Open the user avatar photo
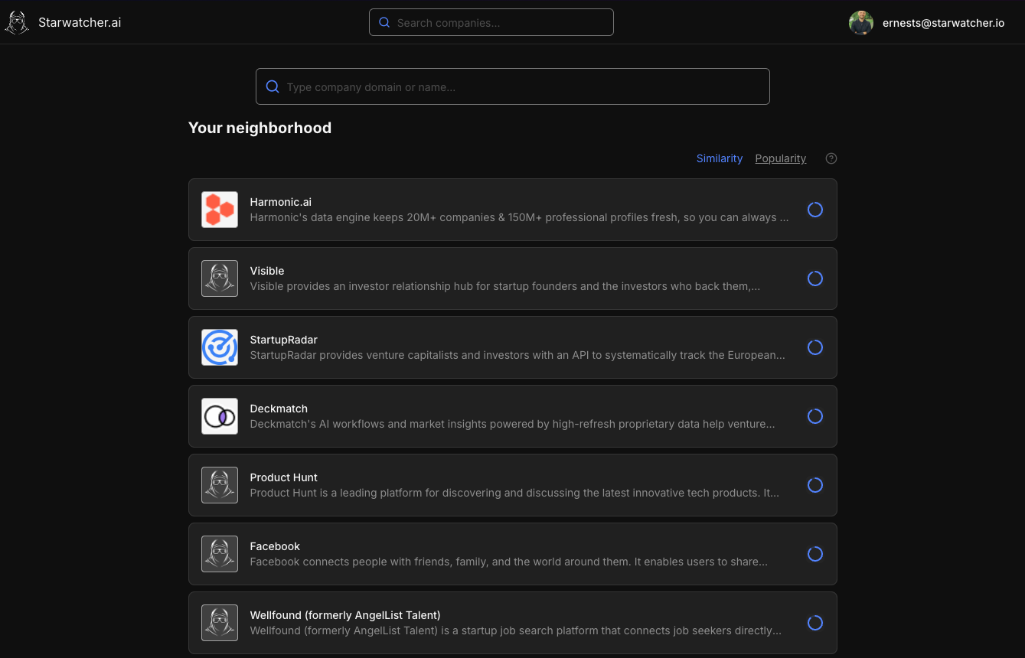The height and width of the screenshot is (658, 1025). point(861,23)
